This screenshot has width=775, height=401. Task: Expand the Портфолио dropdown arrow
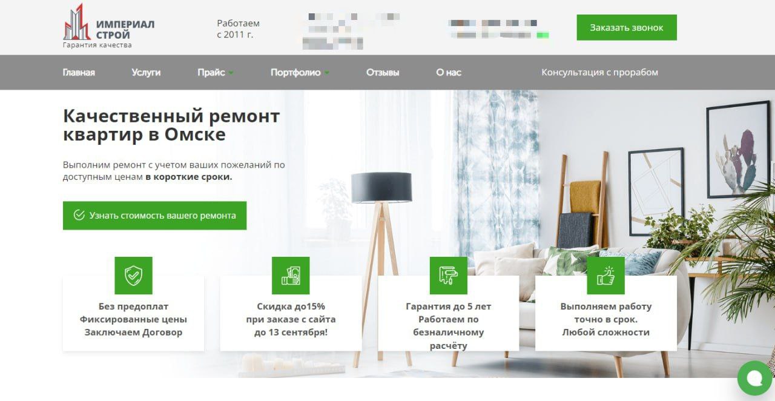[327, 73]
